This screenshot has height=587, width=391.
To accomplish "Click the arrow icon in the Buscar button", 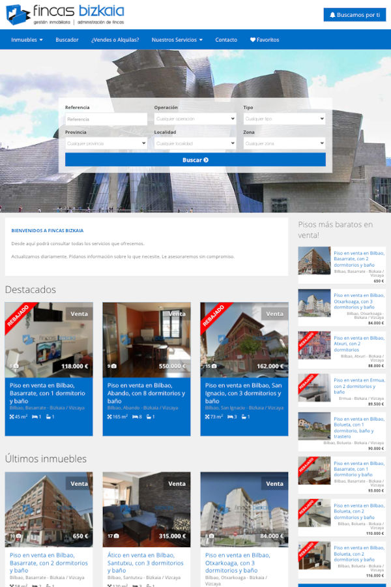I will point(206,160).
